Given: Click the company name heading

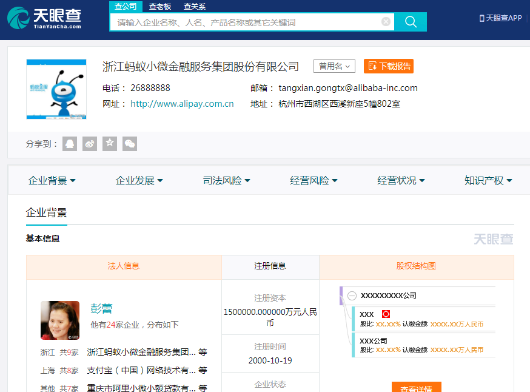Looking at the screenshot, I should (x=201, y=66).
